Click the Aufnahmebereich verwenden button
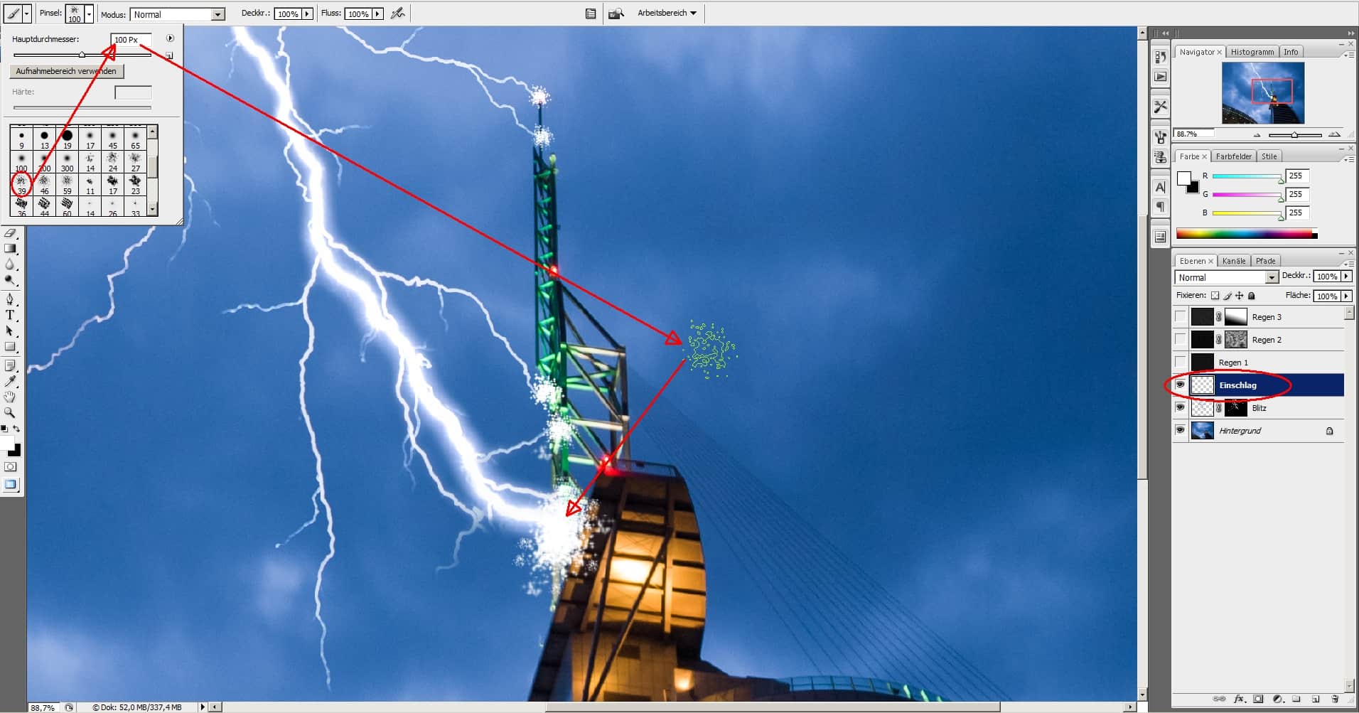The image size is (1359, 713). [66, 71]
